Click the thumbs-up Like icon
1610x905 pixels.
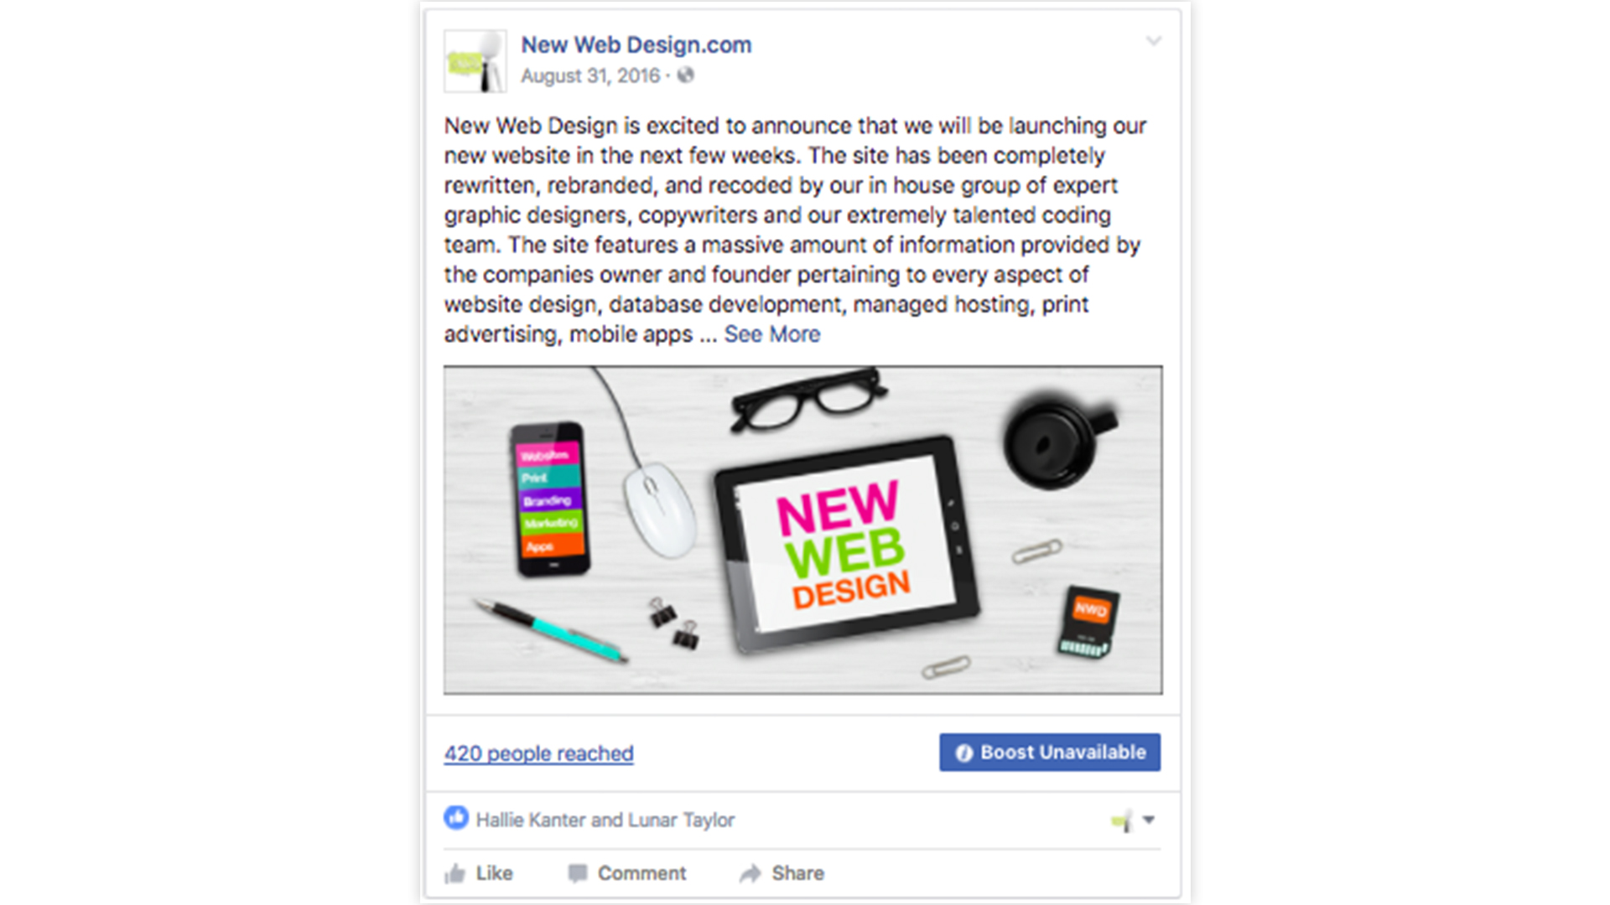coord(455,873)
